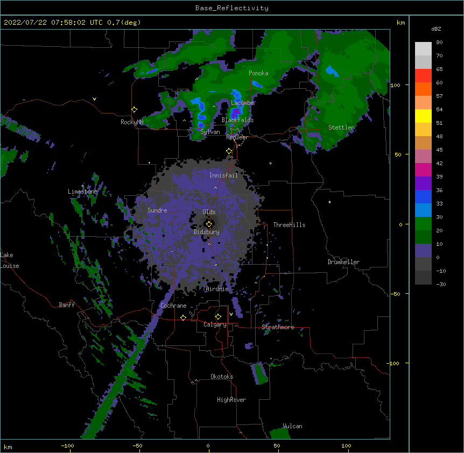464x453 pixels.
Task: Click the Lacombe city label
Action: 242,103
